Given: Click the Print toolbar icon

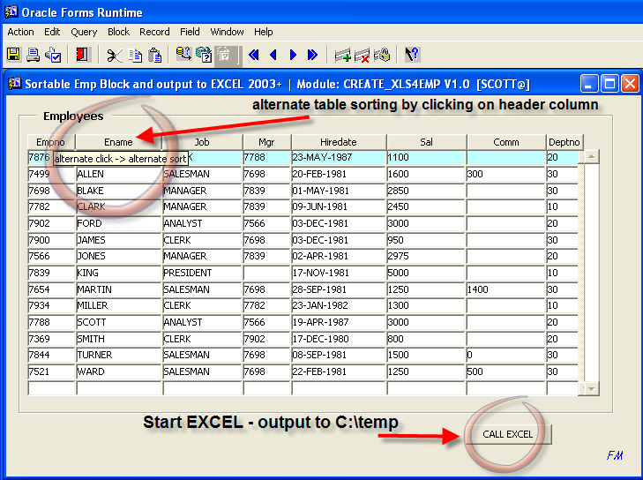Looking at the screenshot, I should 34,55.
